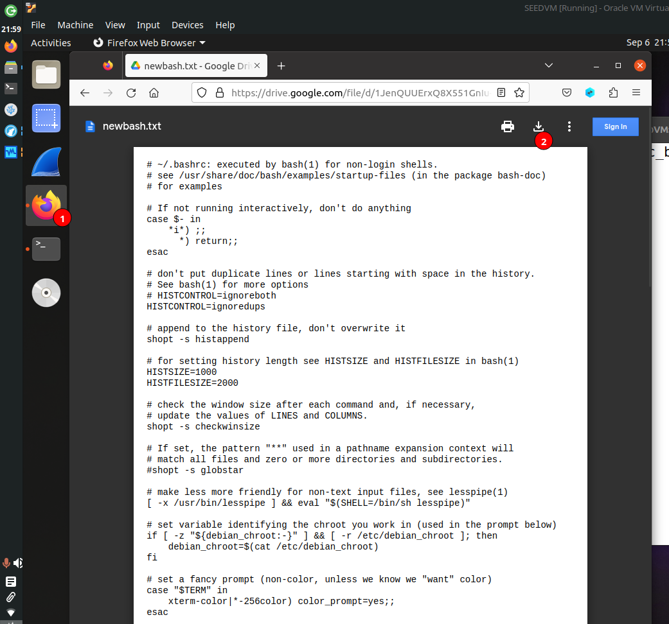Bookmark this page with the star icon
Image resolution: width=669 pixels, height=624 pixels.
519,92
